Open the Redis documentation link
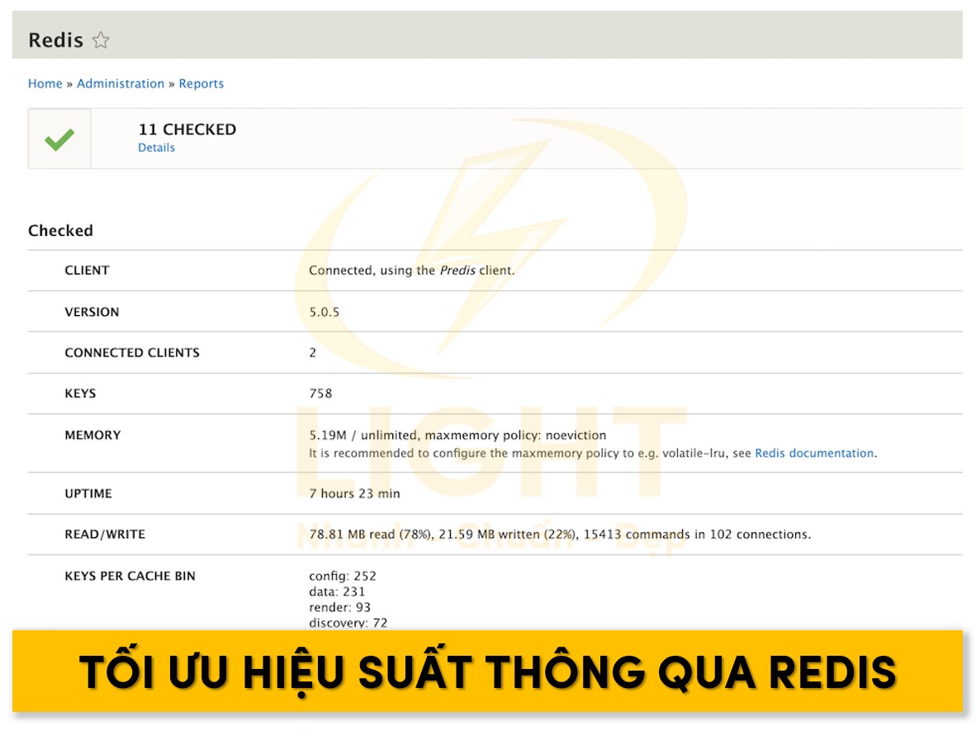Image resolution: width=976 pixels, height=730 pixels. tap(814, 454)
